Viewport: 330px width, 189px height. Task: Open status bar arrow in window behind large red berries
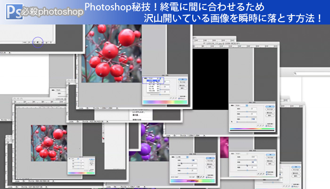coord(107,122)
